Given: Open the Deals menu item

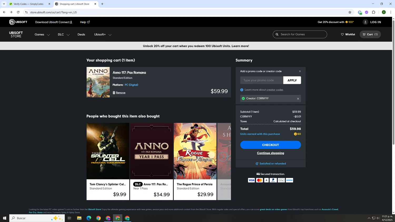Looking at the screenshot, I should (81, 34).
